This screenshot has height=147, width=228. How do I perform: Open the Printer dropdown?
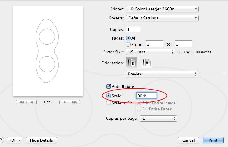[162, 9]
